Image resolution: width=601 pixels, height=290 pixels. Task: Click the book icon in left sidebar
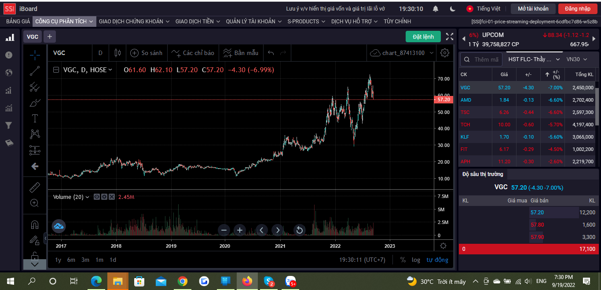click(x=9, y=143)
